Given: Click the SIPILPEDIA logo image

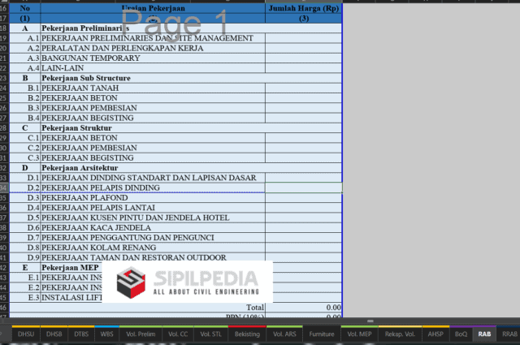Looking at the screenshot, I should point(194,282).
